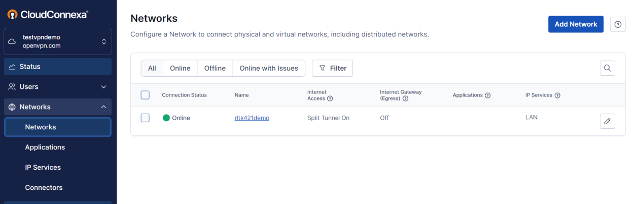The image size is (637, 204).
Task: Click the pencil edit icon for rltk421demo
Action: pos(607,121)
